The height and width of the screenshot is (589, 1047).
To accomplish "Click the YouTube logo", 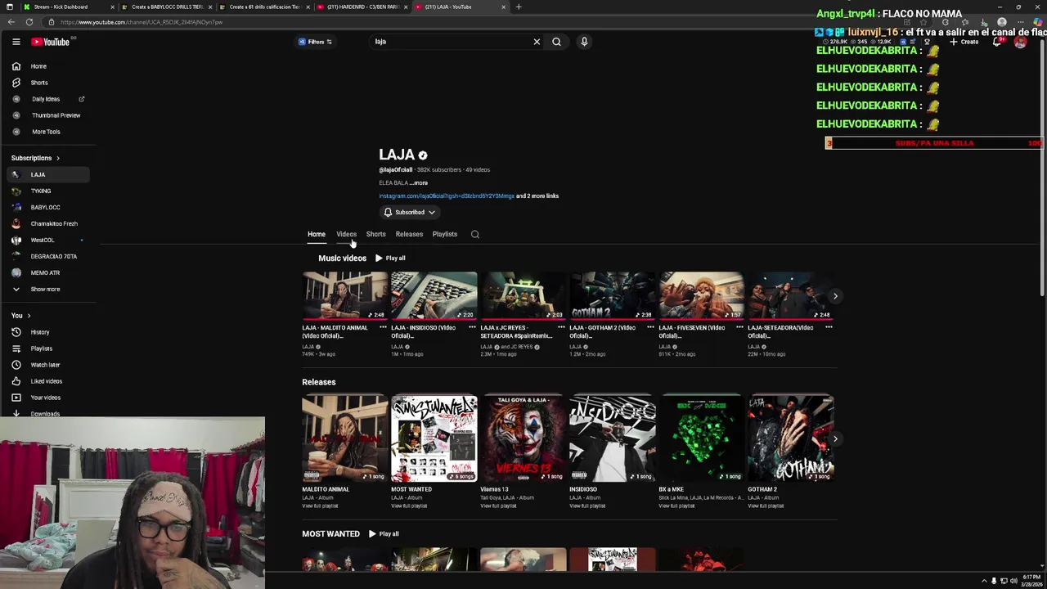I will 51,42.
